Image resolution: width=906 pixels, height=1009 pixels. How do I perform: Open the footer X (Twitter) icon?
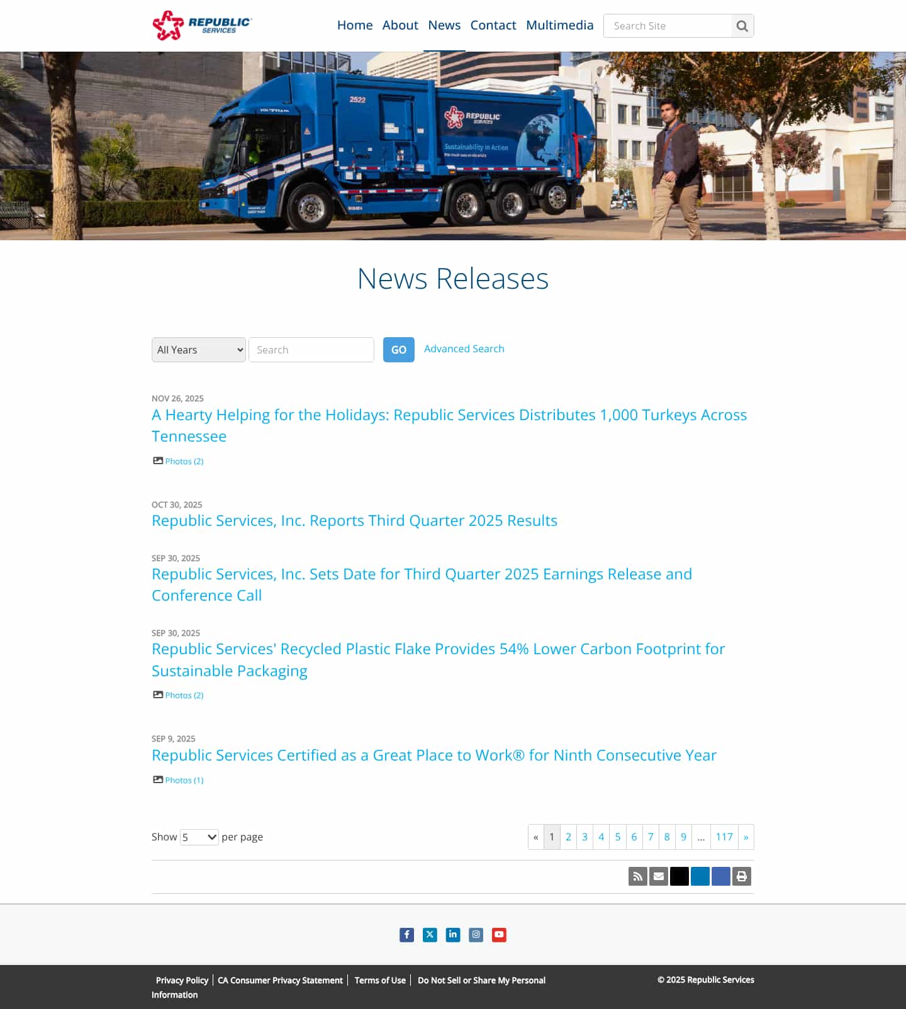tap(430, 935)
